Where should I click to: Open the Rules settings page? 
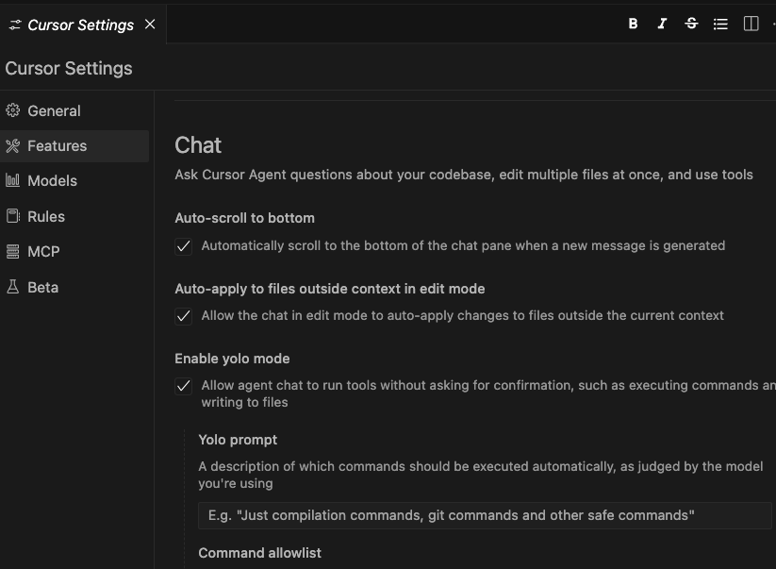coord(46,216)
